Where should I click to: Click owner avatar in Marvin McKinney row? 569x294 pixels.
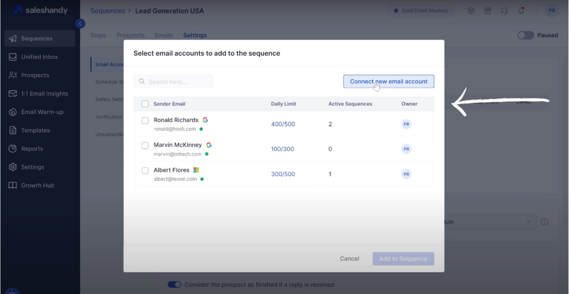pyautogui.click(x=406, y=149)
